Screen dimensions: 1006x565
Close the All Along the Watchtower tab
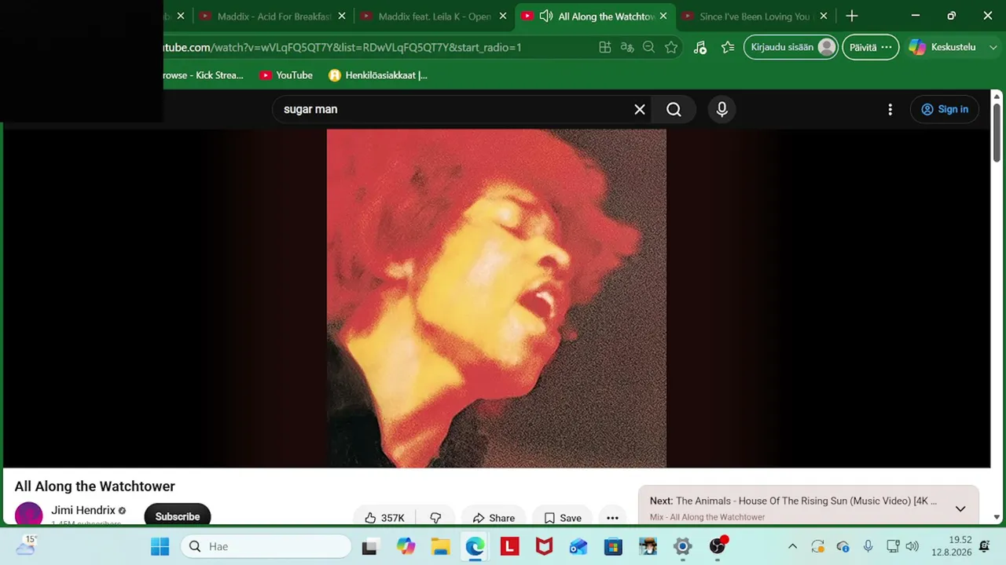pos(663,16)
